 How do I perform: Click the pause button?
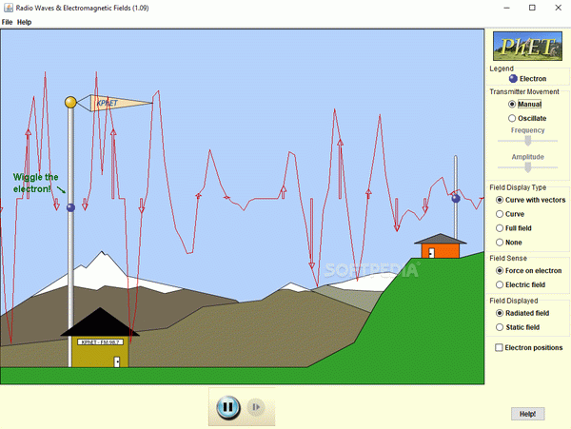coord(226,407)
